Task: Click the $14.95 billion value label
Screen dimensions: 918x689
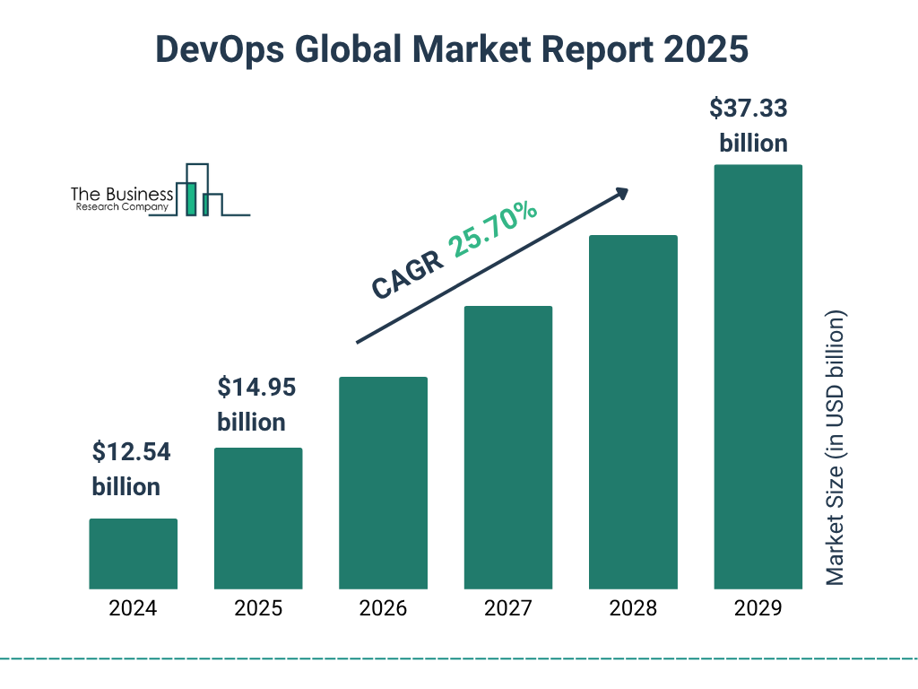Action: (256, 405)
